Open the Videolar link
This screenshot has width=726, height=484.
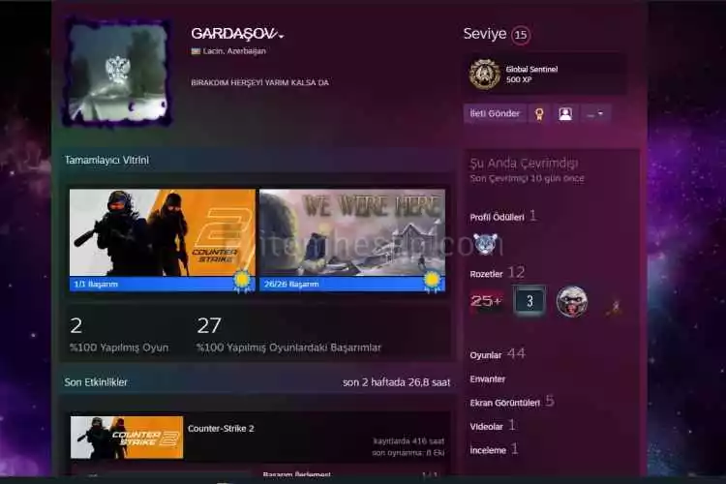486,426
